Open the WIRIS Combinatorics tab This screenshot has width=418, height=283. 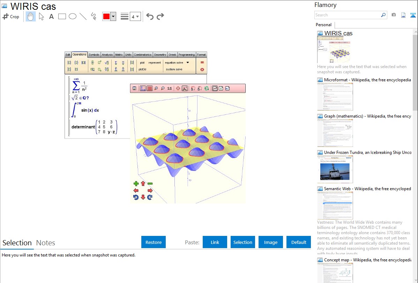point(143,55)
